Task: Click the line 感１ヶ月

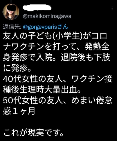Action: [x=19, y=111]
